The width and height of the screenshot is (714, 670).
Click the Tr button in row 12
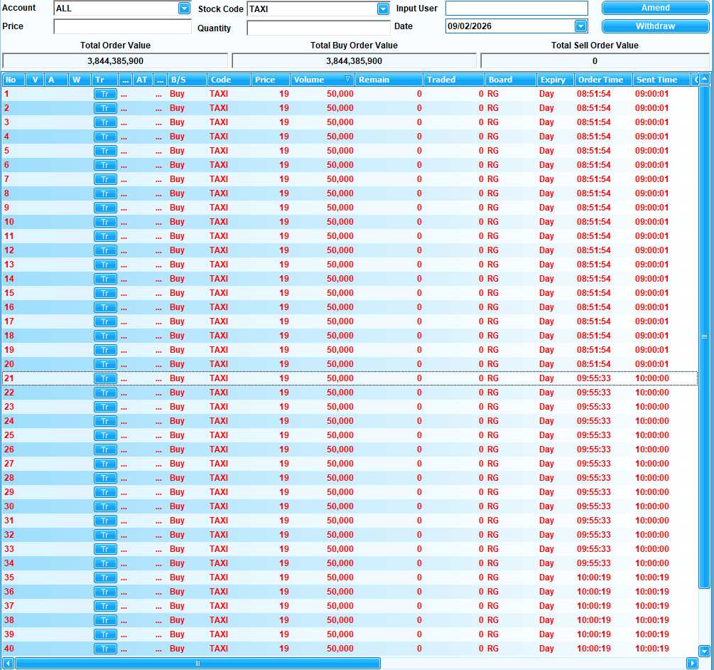point(104,250)
